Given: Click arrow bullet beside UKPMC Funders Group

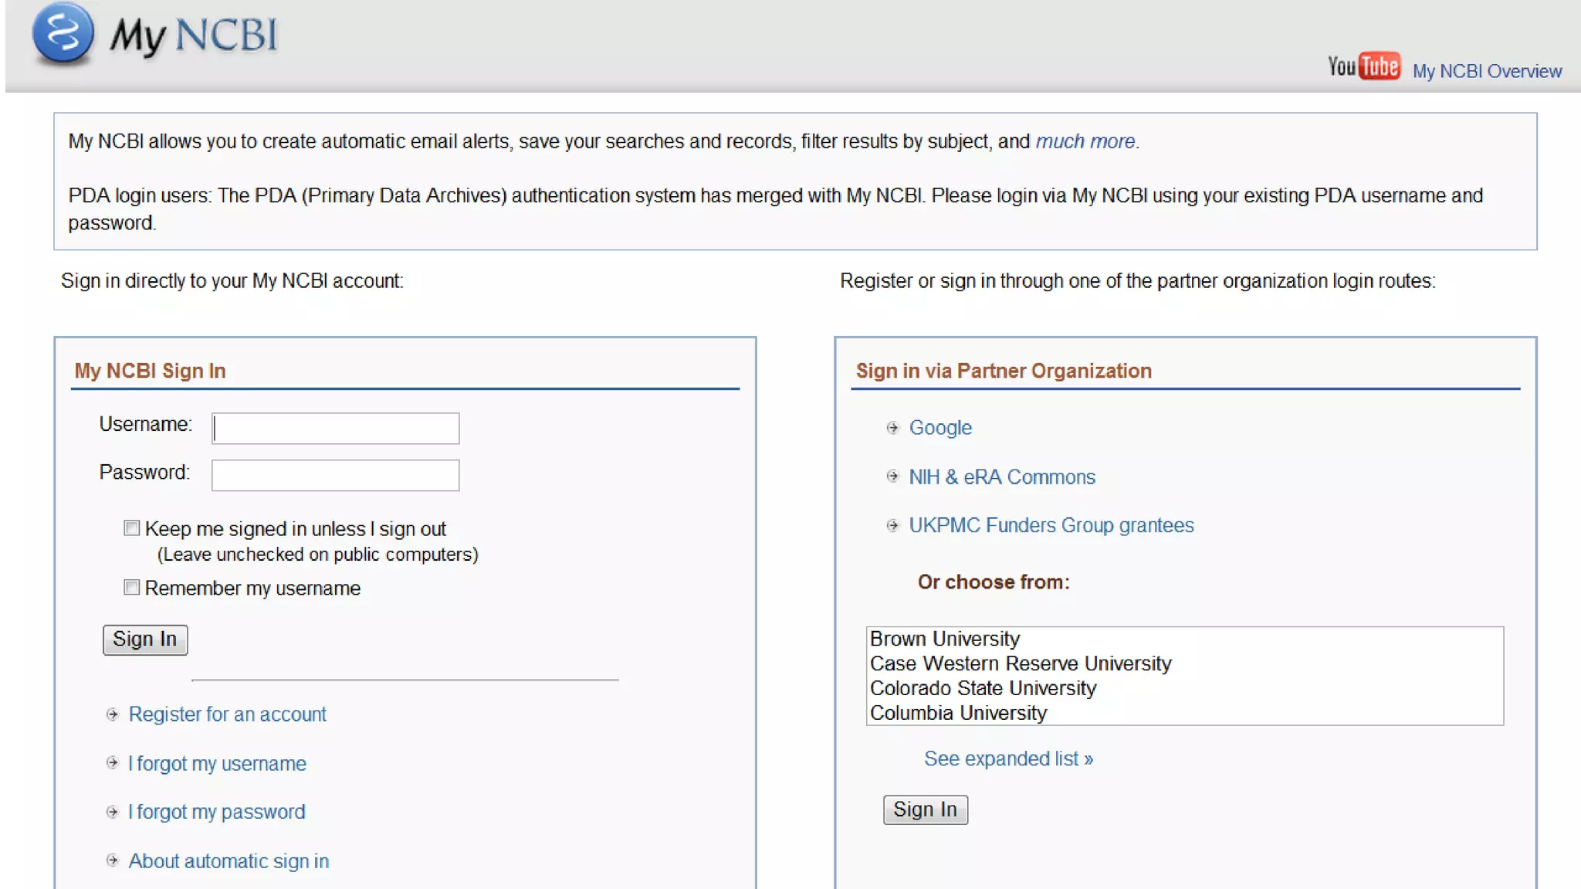Looking at the screenshot, I should [x=892, y=526].
